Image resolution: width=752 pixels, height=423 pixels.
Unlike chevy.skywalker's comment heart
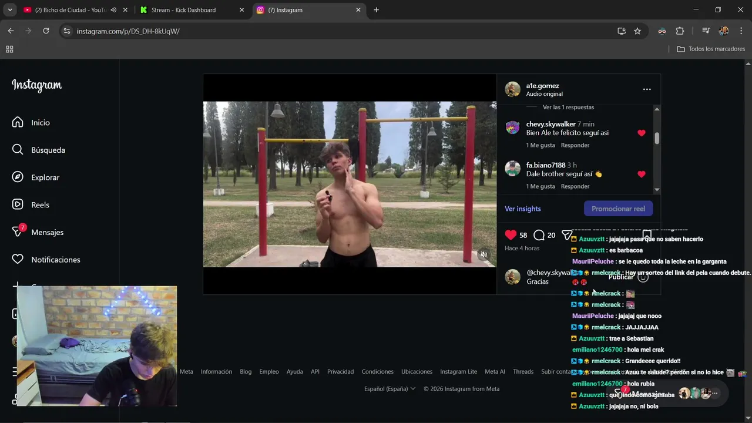[x=642, y=133]
